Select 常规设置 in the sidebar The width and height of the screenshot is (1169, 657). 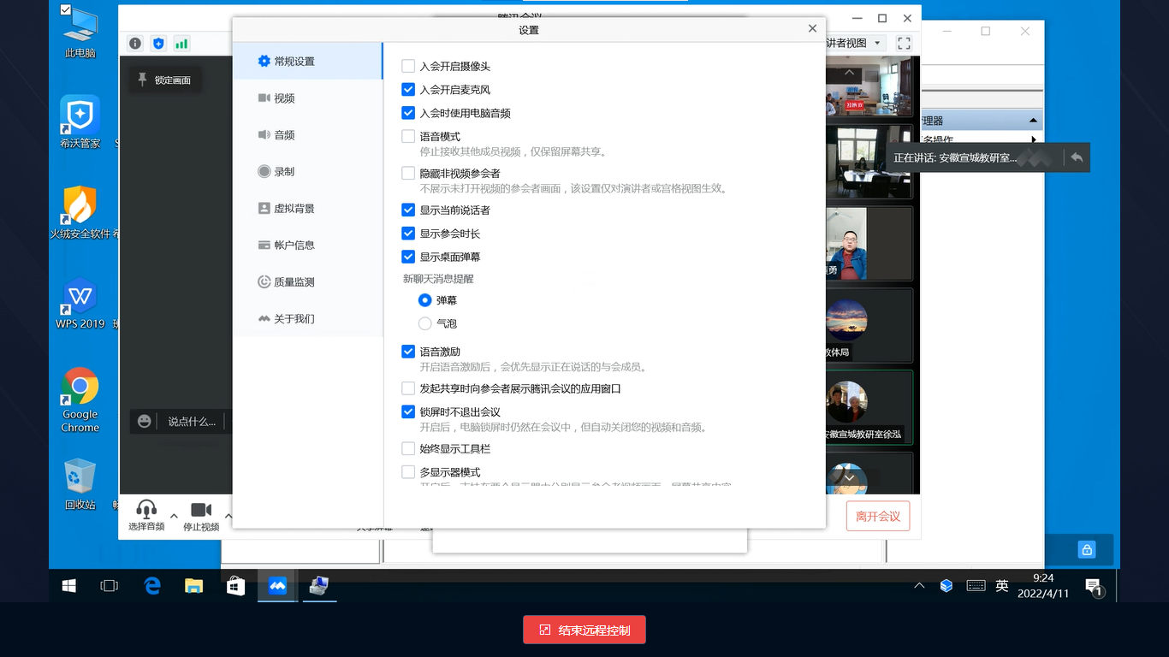pos(307,62)
